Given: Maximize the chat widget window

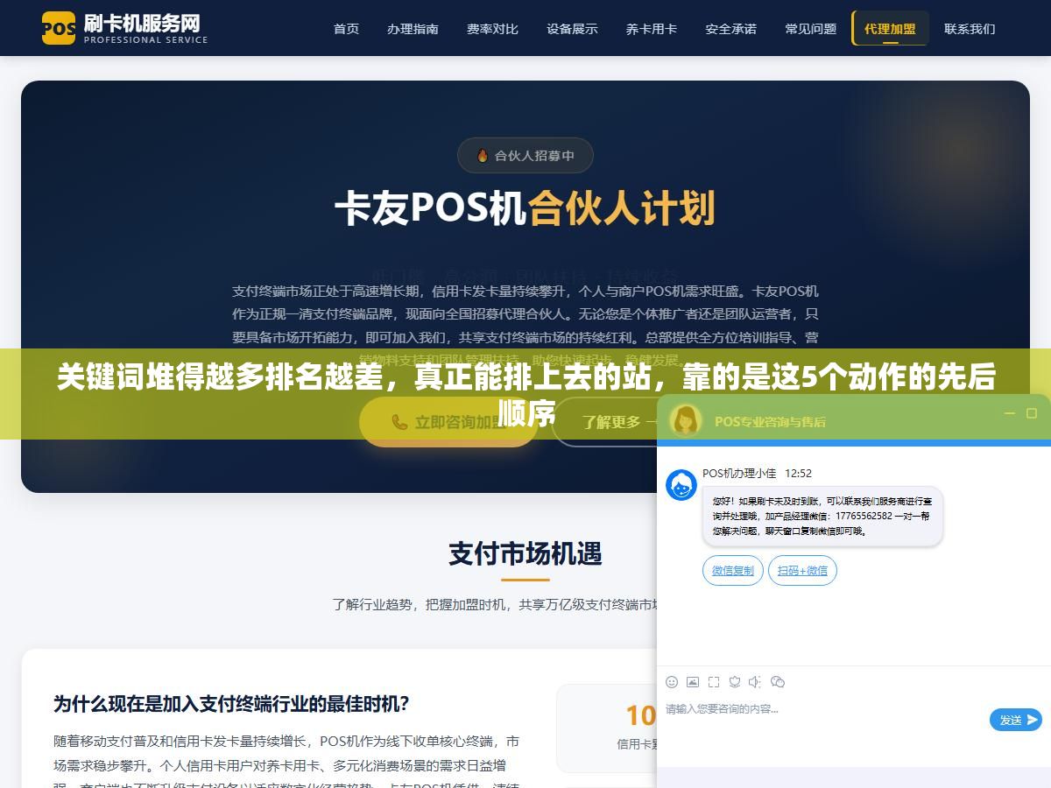Looking at the screenshot, I should click(1031, 413).
